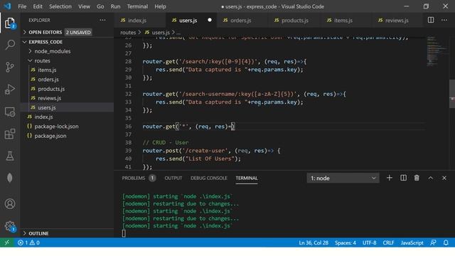The image size is (455, 256).
Task: Open editor More Actions ellipsis
Action: [x=444, y=20]
